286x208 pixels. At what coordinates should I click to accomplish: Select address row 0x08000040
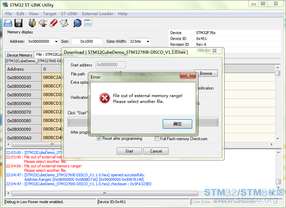[23, 86]
